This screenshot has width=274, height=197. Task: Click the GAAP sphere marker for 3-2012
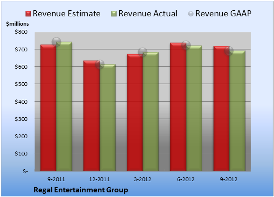(143, 52)
